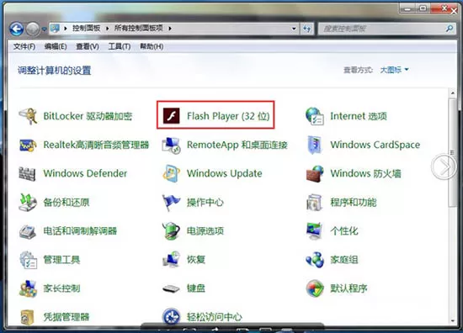Click the 凭据管理器 safe icon
463x333 pixels.
click(28, 317)
